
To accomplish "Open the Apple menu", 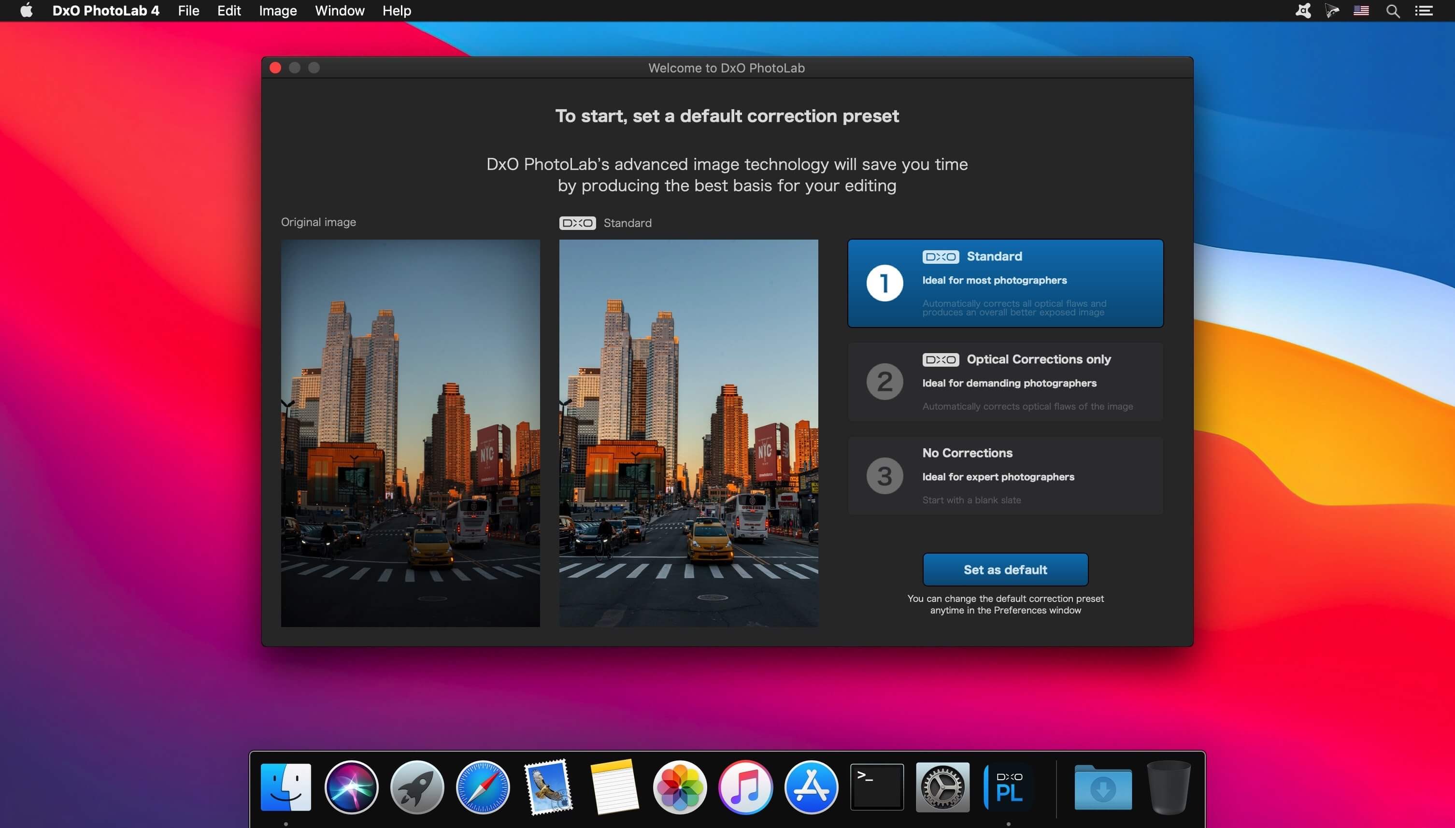I will [26, 10].
